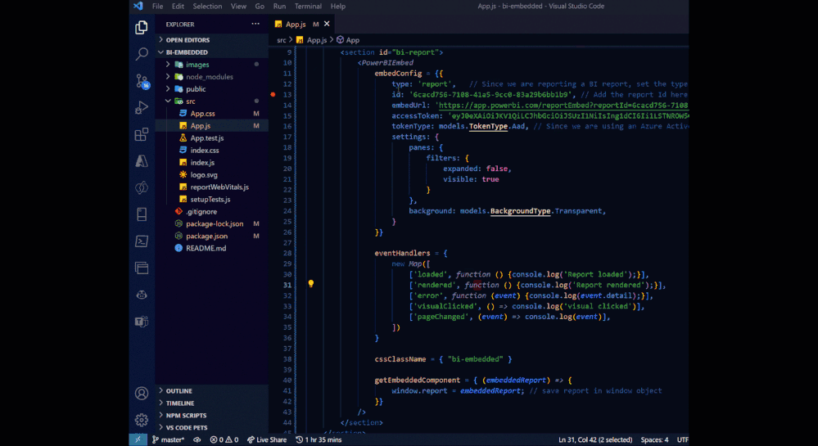
Task: Open App.test.js file
Action: [x=212, y=137]
